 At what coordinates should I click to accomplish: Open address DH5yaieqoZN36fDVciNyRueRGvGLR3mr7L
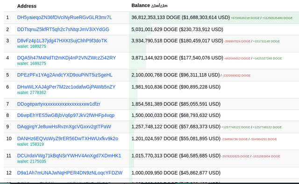[x=64, y=18]
